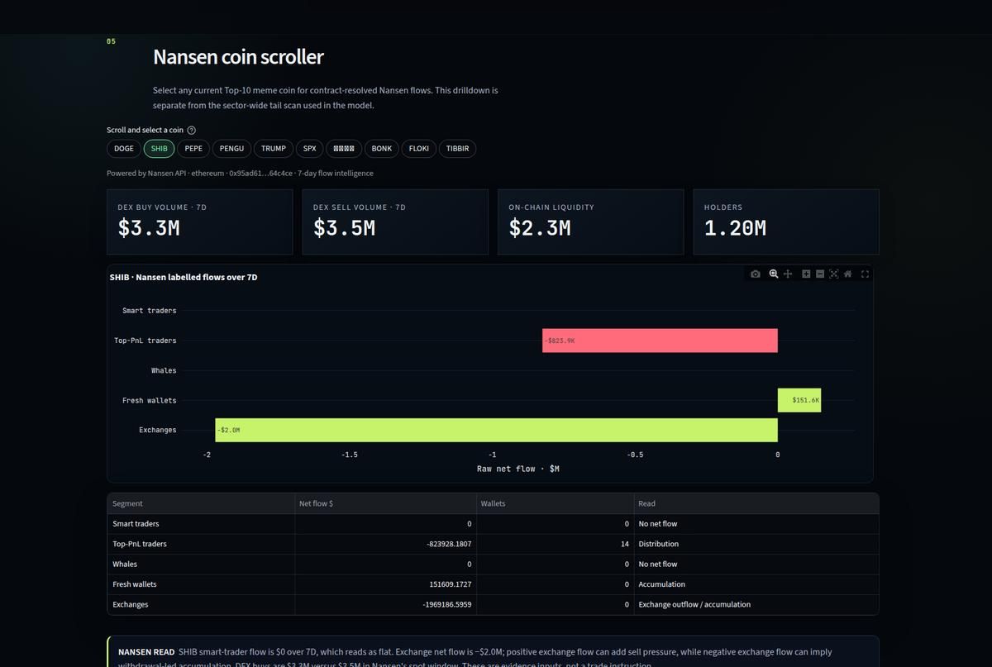
Task: Click the chart title SHIB Nansen labelled flows
Action: click(184, 278)
